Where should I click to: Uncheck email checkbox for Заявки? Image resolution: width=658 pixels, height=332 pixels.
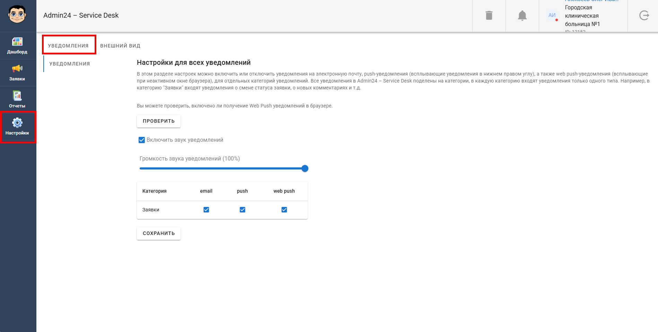(206, 210)
